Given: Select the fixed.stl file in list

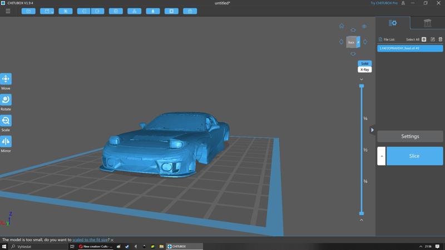Looking at the screenshot, I should (410, 48).
